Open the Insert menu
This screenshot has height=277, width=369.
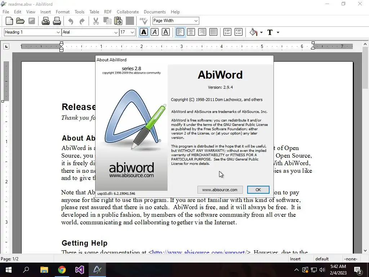tap(45, 12)
